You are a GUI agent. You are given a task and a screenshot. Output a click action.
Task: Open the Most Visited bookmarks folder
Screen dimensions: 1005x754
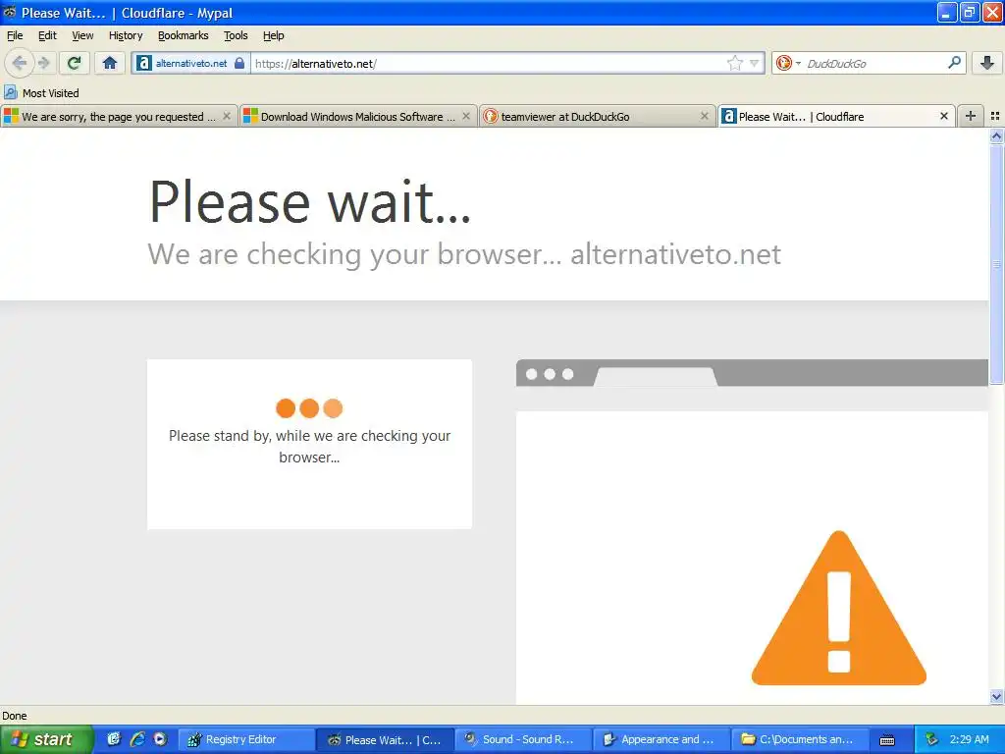coord(41,93)
